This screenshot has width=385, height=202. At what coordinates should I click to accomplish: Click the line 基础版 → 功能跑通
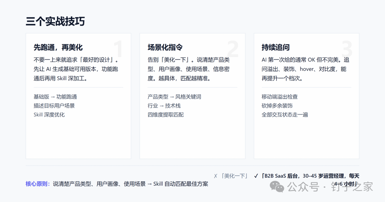coord(55,97)
